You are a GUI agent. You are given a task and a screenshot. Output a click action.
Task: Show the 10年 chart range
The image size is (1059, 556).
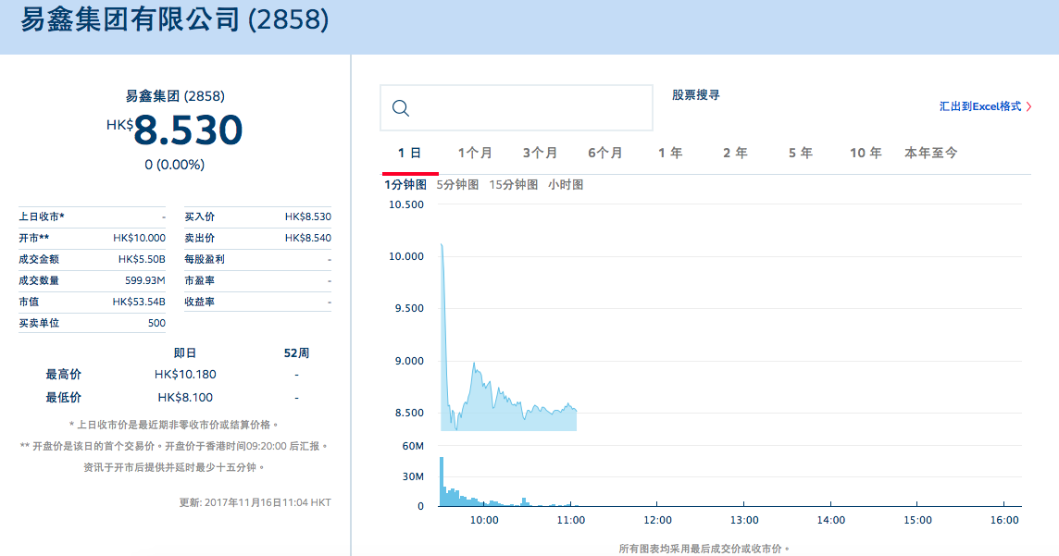pos(866,154)
